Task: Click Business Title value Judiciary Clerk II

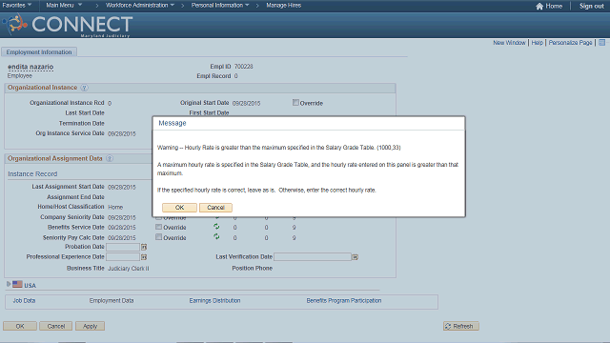Action: click(129, 269)
